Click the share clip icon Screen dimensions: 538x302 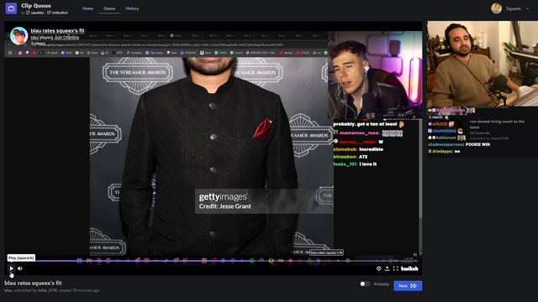coord(387,268)
